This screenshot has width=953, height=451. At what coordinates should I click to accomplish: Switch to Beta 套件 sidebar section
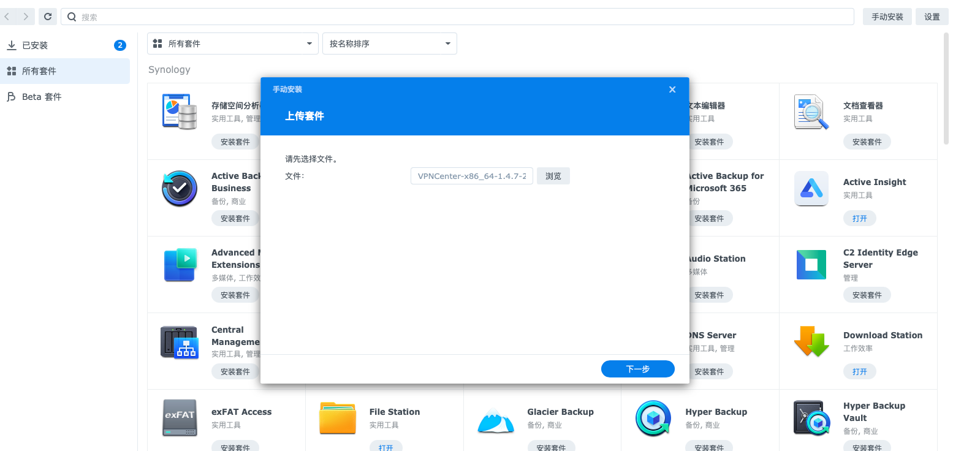tap(42, 97)
